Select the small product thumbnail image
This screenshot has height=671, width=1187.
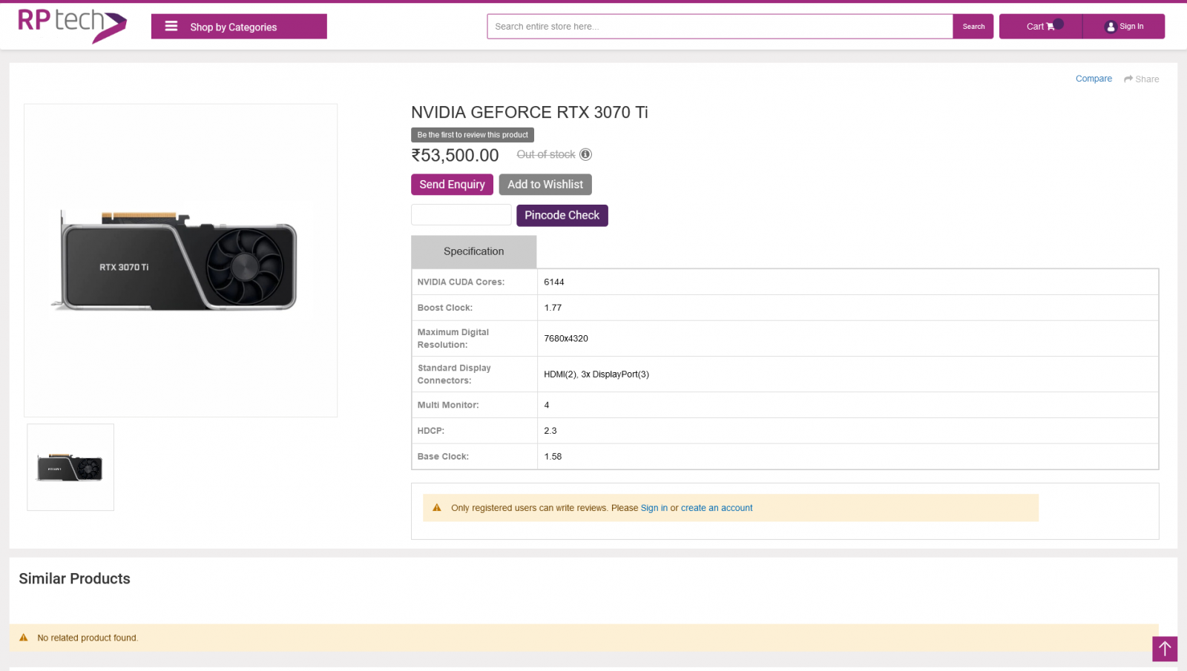coord(70,467)
